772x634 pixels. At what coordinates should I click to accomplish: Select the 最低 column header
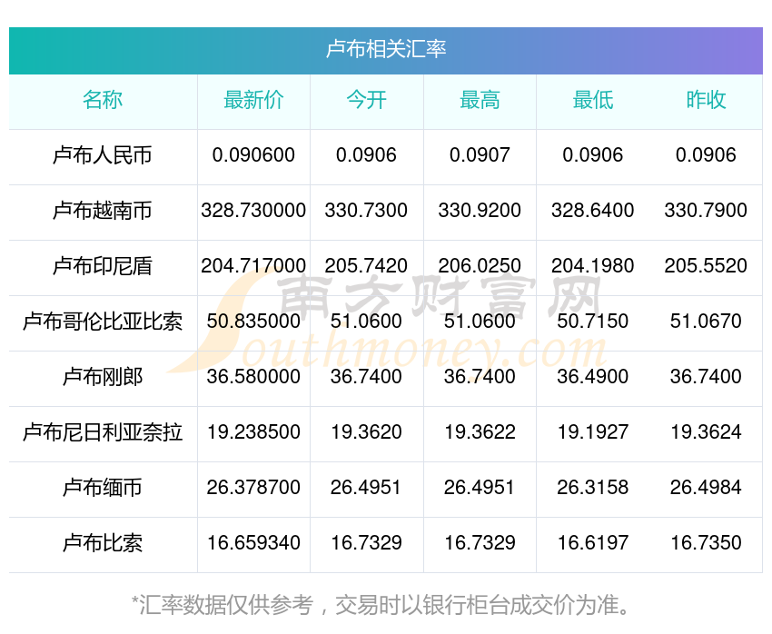(x=593, y=100)
